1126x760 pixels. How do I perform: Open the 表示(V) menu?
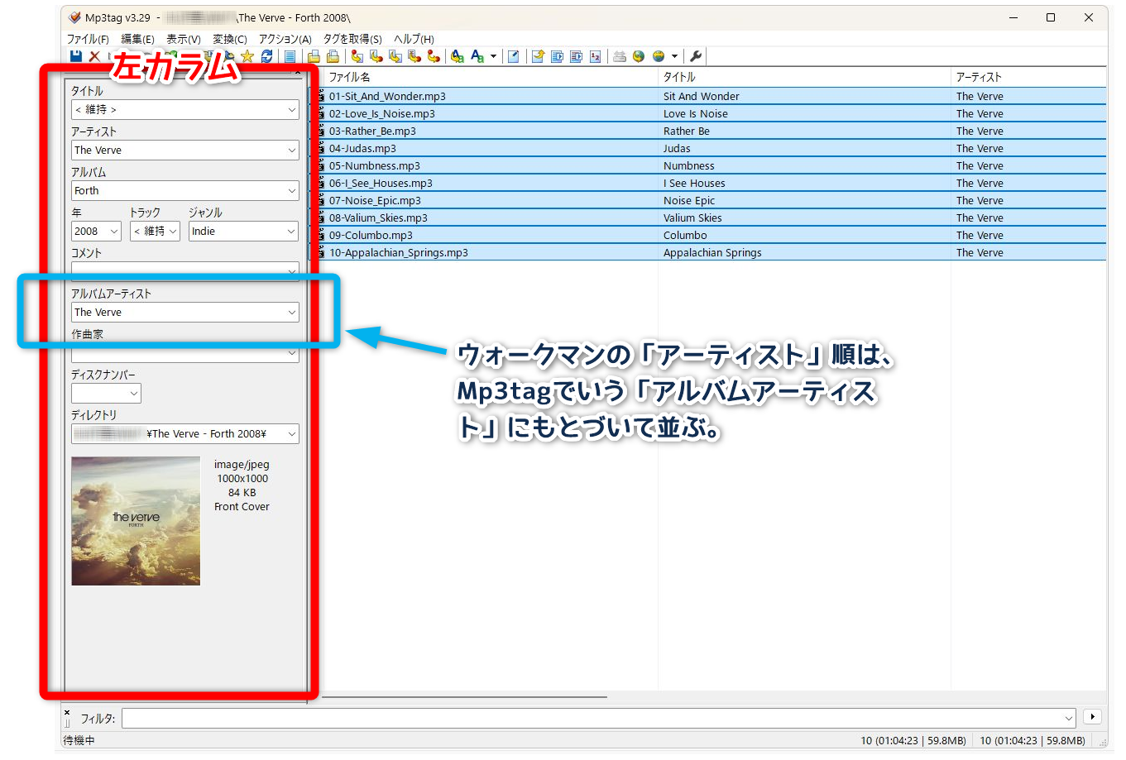pyautogui.click(x=184, y=39)
